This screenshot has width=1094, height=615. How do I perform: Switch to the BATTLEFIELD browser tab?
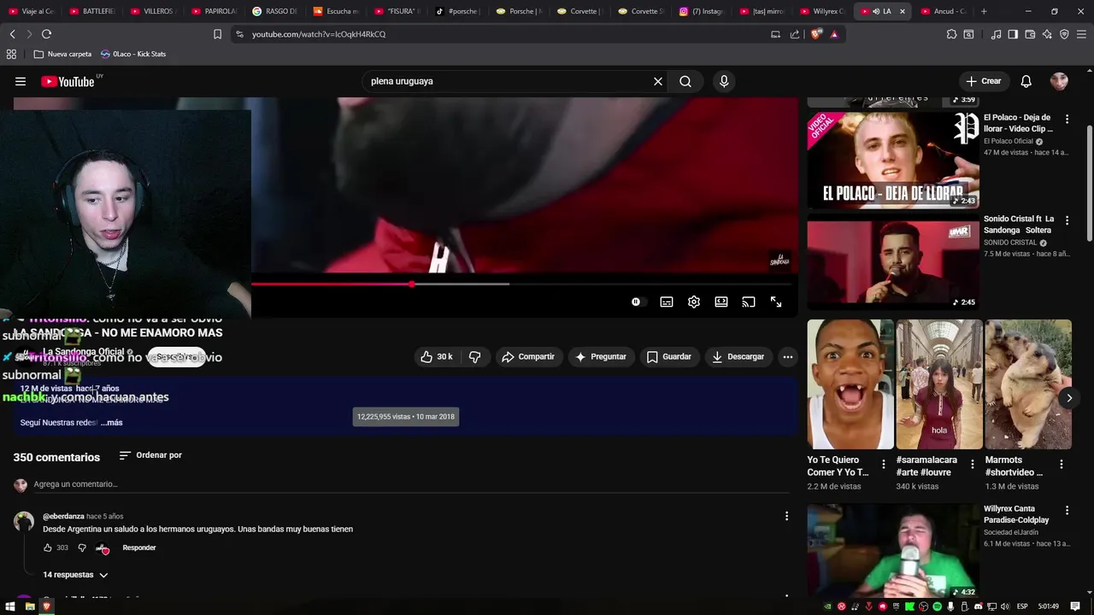point(92,11)
